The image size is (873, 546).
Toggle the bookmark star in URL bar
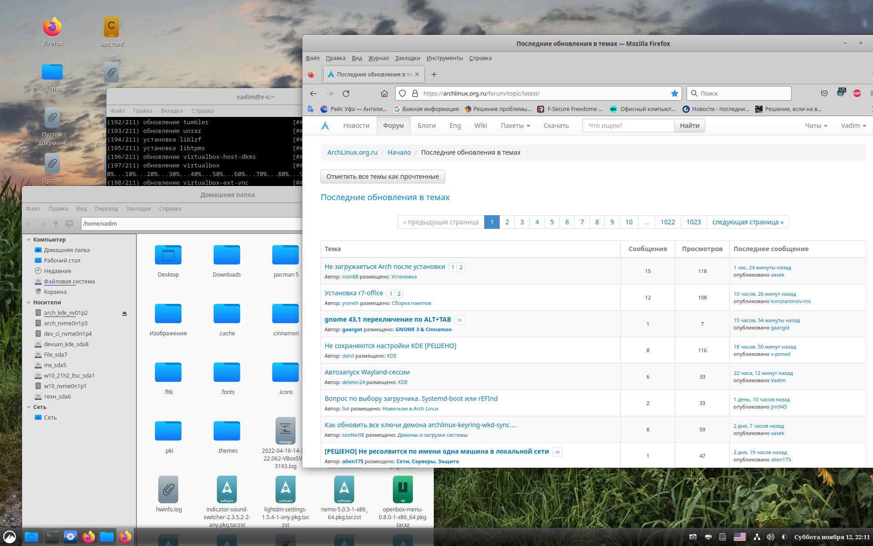click(x=674, y=93)
